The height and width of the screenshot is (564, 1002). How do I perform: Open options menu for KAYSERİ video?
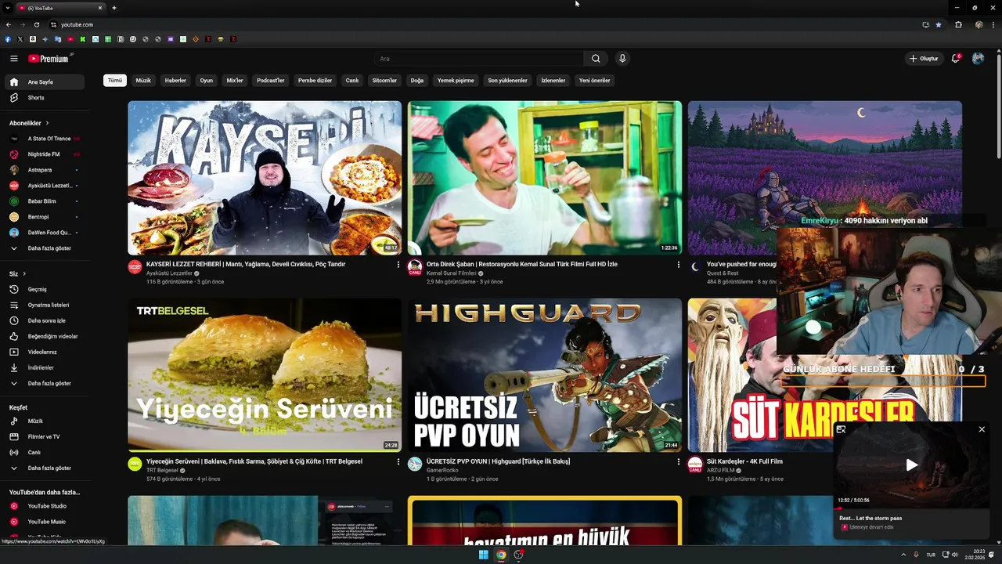398,265
